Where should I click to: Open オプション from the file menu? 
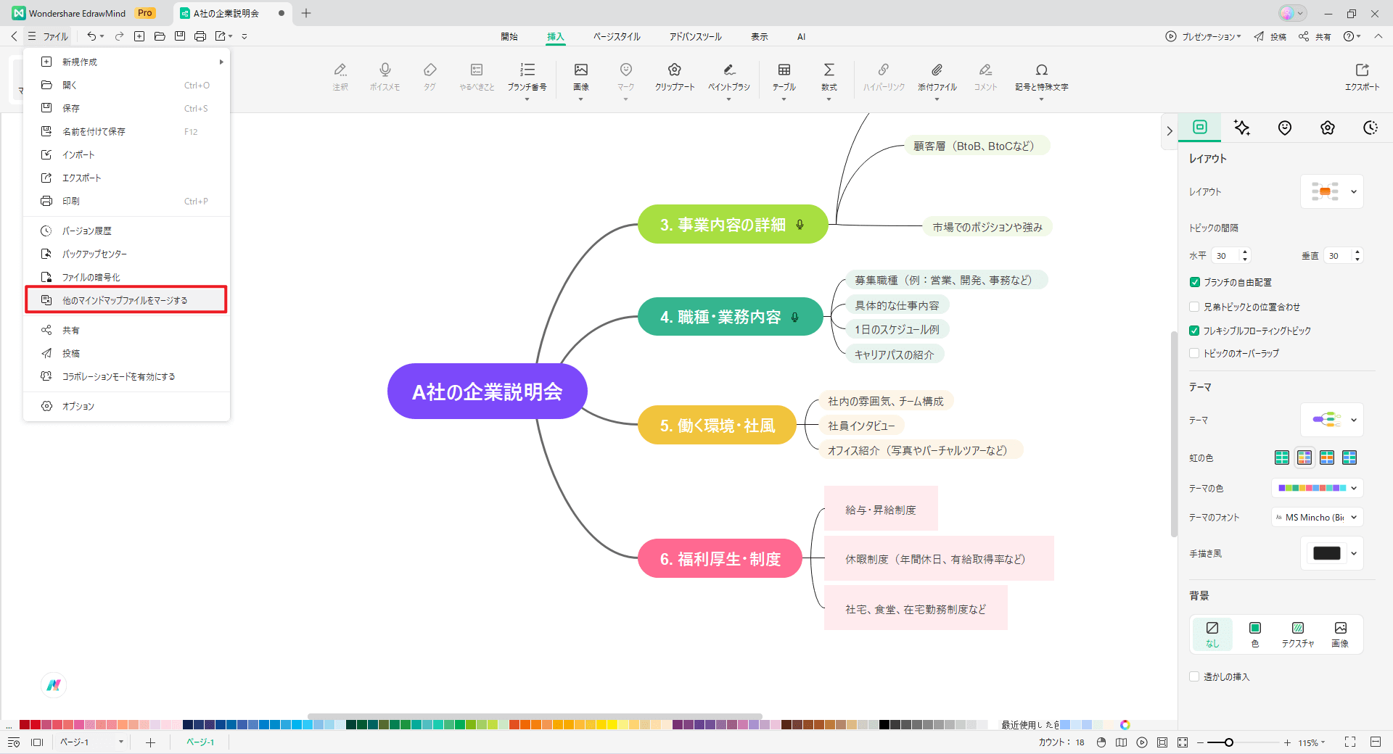(126, 406)
